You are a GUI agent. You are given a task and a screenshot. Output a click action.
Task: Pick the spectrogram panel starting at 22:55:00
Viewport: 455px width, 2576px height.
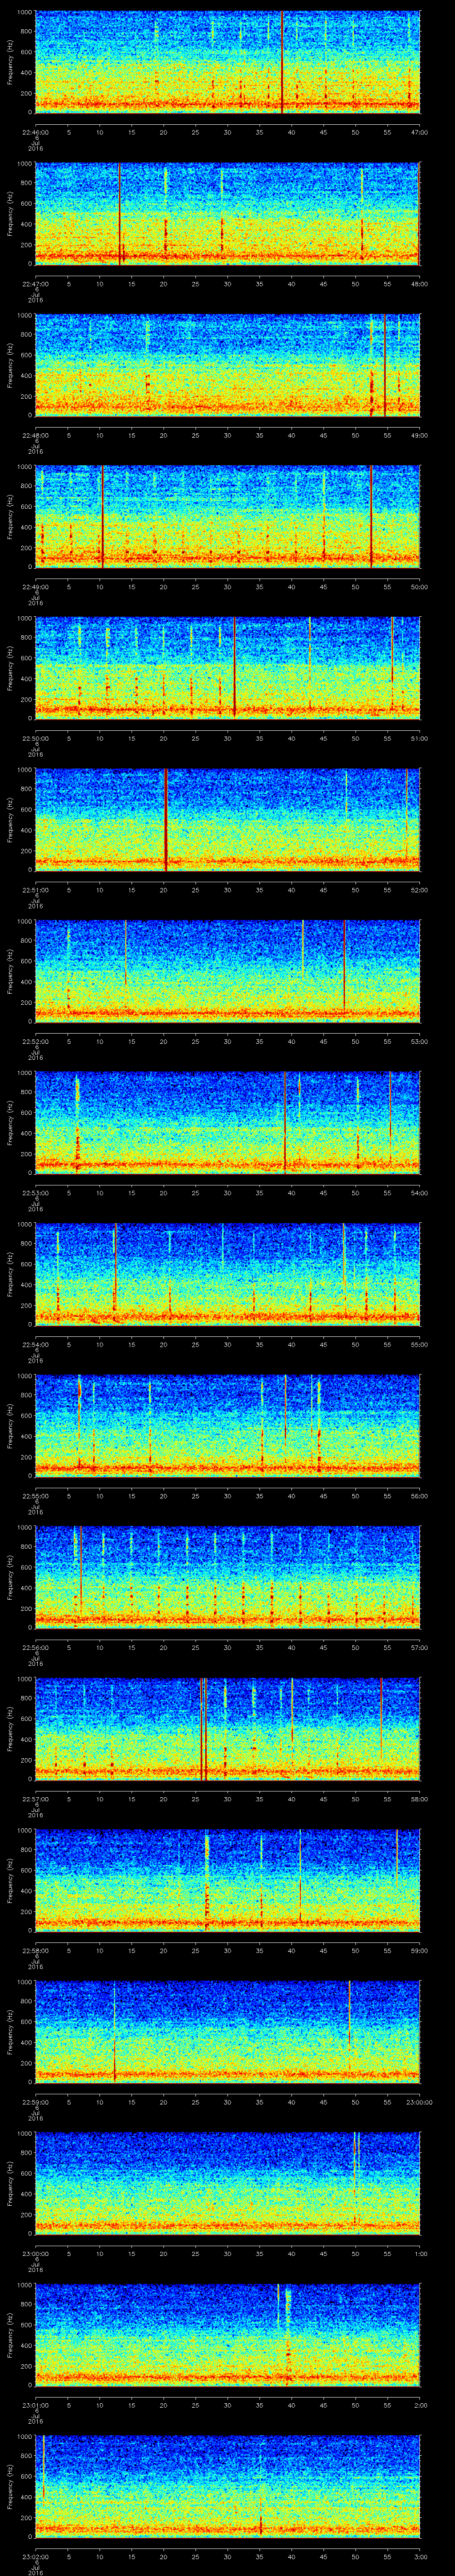[228, 1426]
